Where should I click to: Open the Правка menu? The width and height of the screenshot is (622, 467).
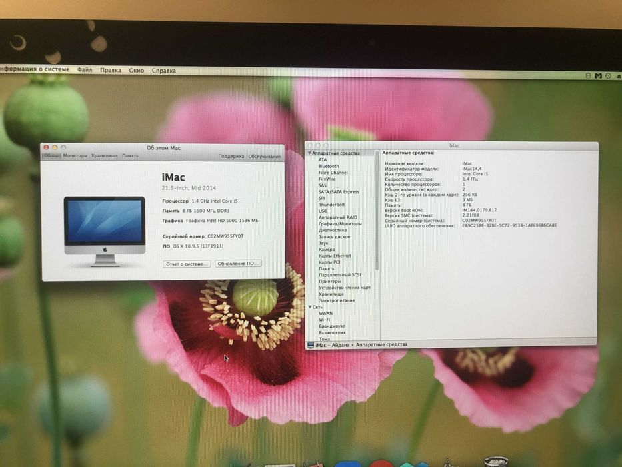111,70
